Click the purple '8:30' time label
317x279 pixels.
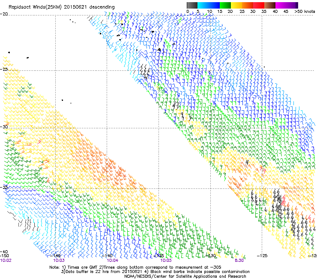(x=239, y=261)
